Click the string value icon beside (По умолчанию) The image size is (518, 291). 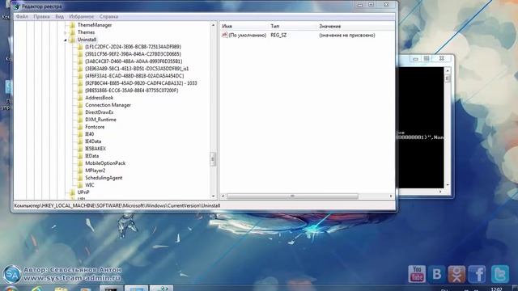tap(225, 35)
